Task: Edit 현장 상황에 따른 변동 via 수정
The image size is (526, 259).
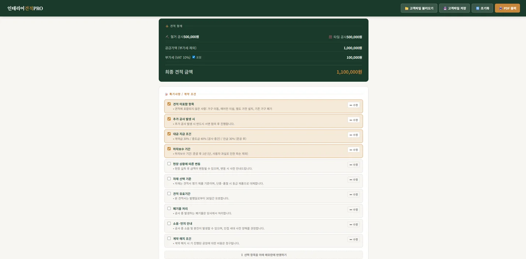Action: click(x=353, y=165)
